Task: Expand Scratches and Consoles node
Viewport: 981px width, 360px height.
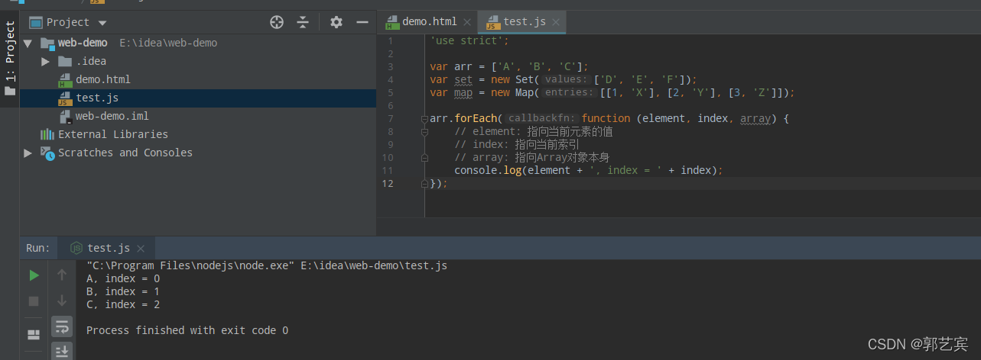Action: [x=28, y=153]
